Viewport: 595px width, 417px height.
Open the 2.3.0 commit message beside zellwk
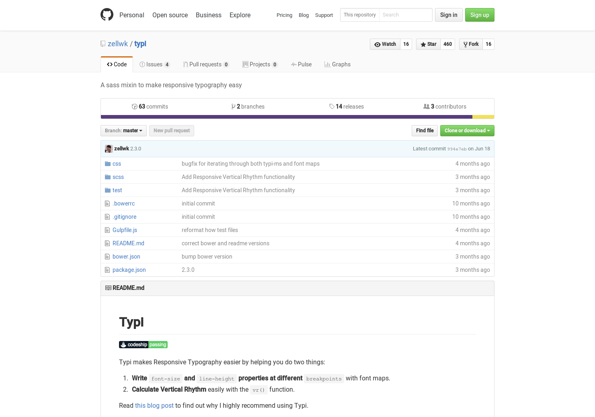(x=136, y=149)
